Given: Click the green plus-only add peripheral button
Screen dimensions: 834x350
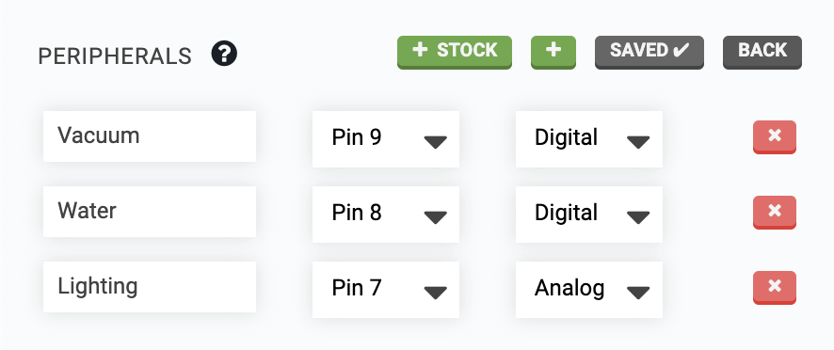Looking at the screenshot, I should [x=553, y=52].
